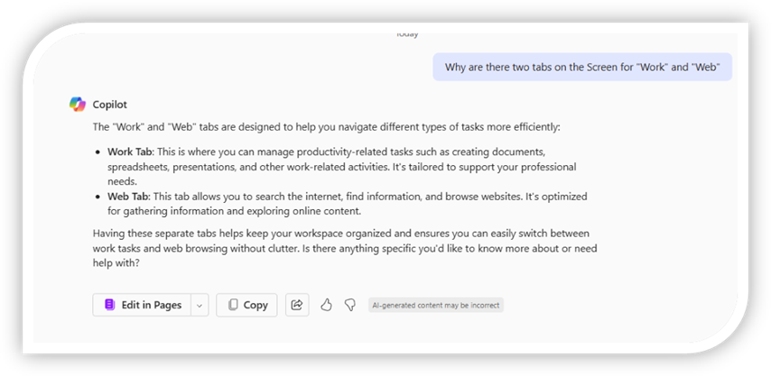Click the Edit in Pages button
This screenshot has width=771, height=376.
142,305
